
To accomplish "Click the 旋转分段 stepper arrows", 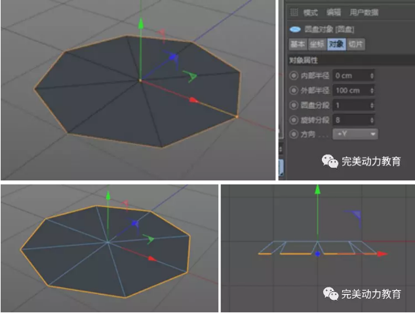I will pos(372,119).
